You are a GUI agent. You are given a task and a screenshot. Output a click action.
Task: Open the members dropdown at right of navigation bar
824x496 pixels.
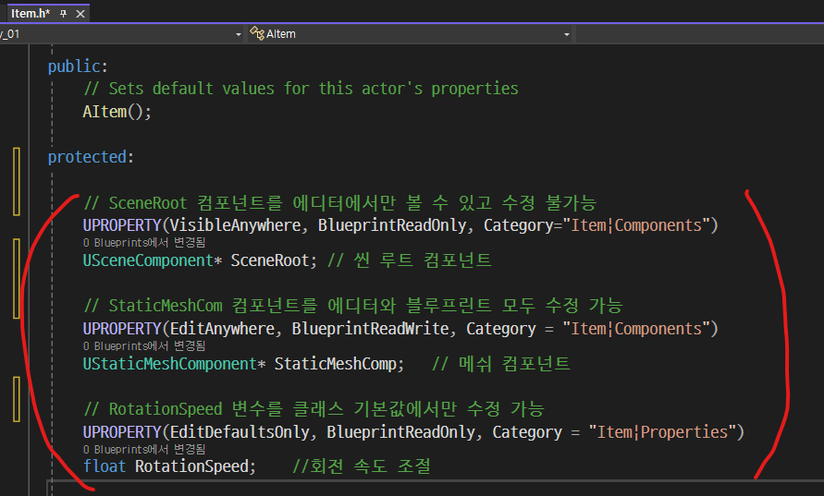pos(700,34)
